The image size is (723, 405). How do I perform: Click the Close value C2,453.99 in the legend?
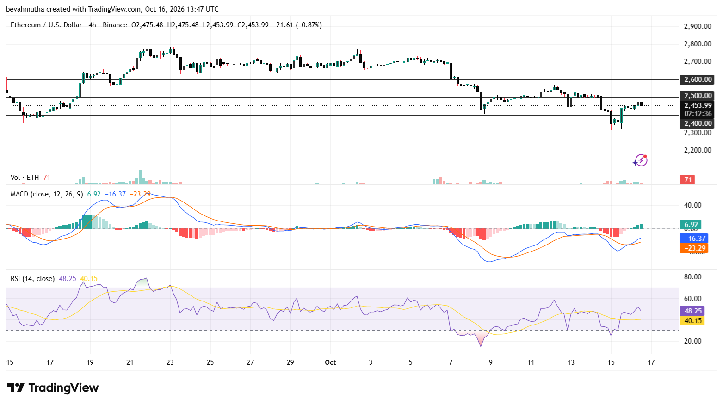(x=253, y=25)
